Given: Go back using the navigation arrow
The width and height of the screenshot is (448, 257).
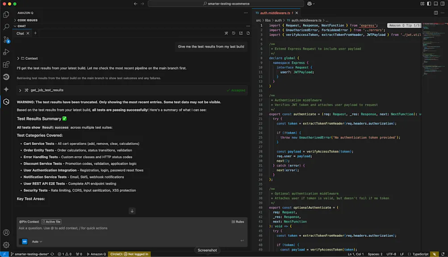Looking at the screenshot, I should 135,4.
